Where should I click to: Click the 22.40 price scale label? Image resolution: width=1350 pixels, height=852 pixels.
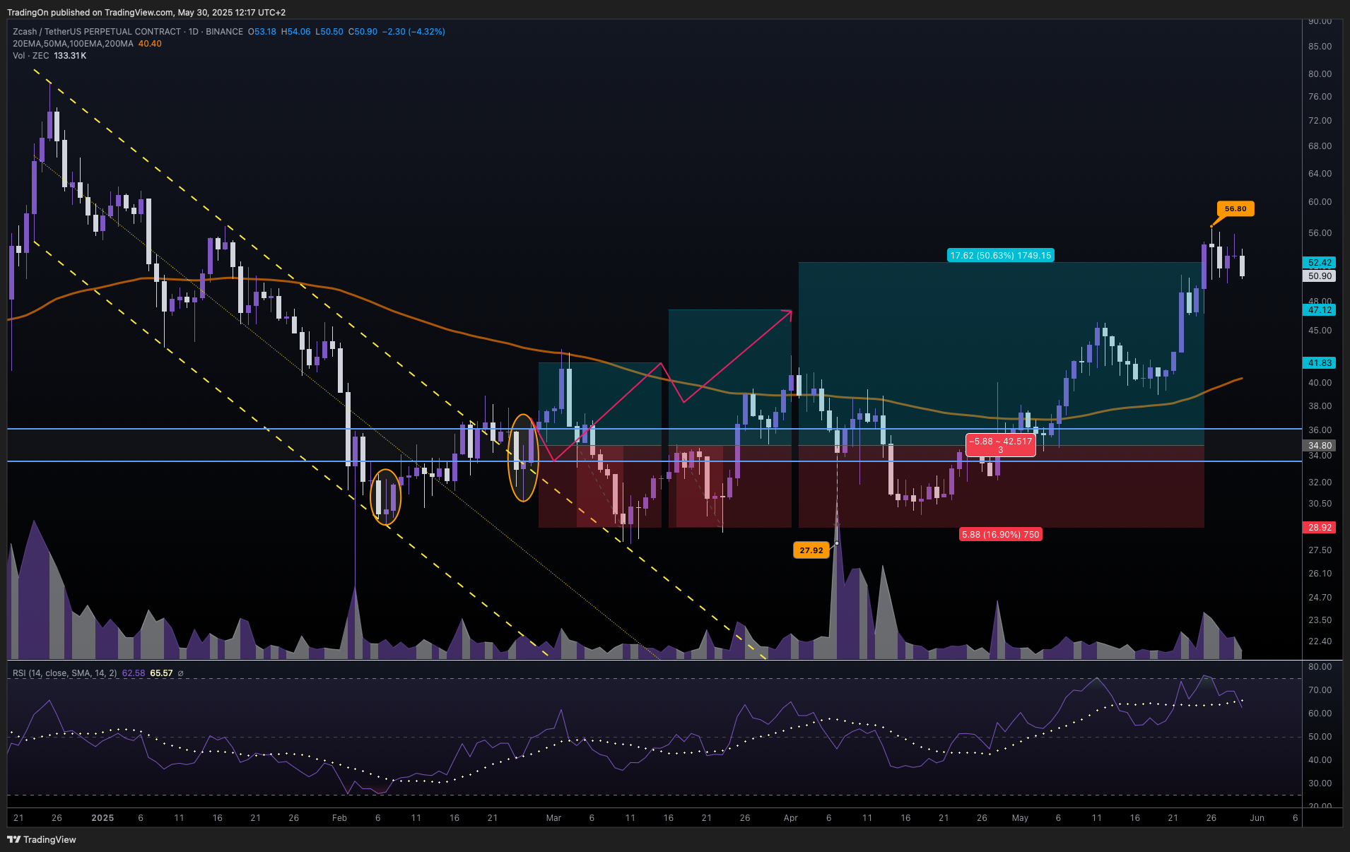pos(1320,641)
